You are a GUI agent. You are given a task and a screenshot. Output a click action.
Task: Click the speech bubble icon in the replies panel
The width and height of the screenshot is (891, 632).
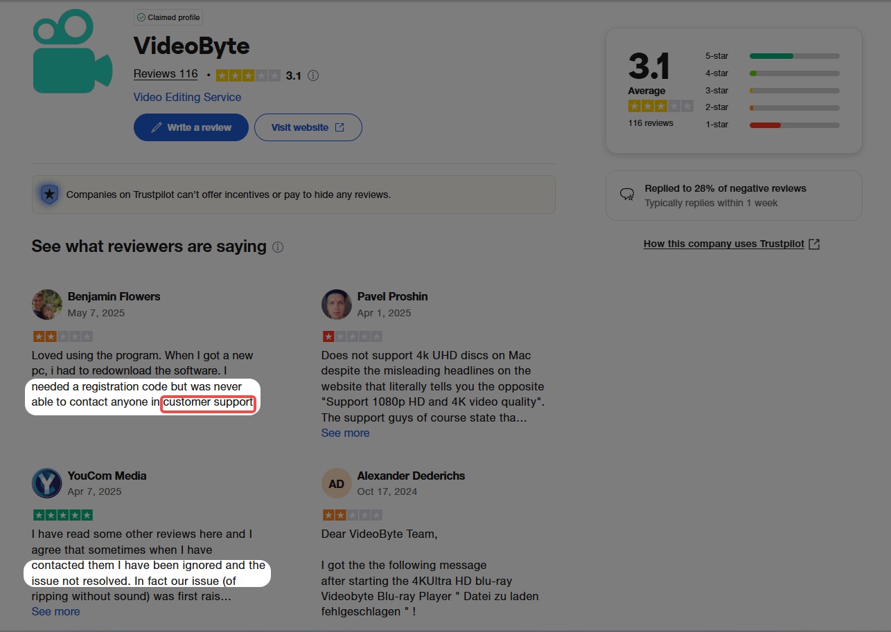point(627,195)
